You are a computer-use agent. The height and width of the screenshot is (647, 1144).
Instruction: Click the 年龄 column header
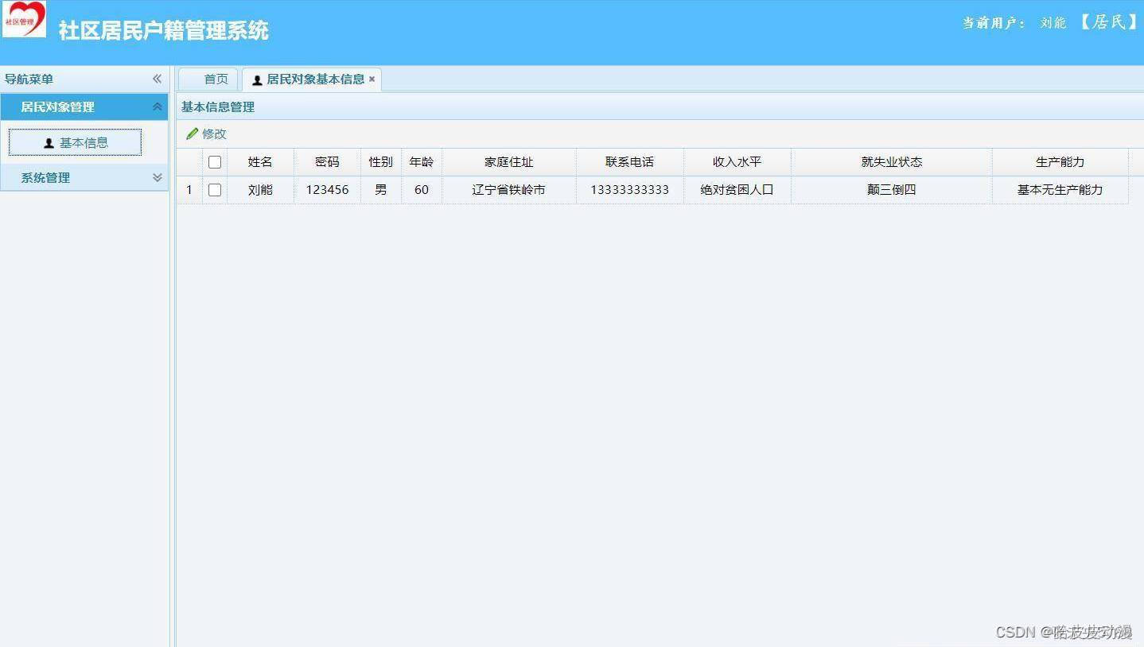(x=422, y=162)
